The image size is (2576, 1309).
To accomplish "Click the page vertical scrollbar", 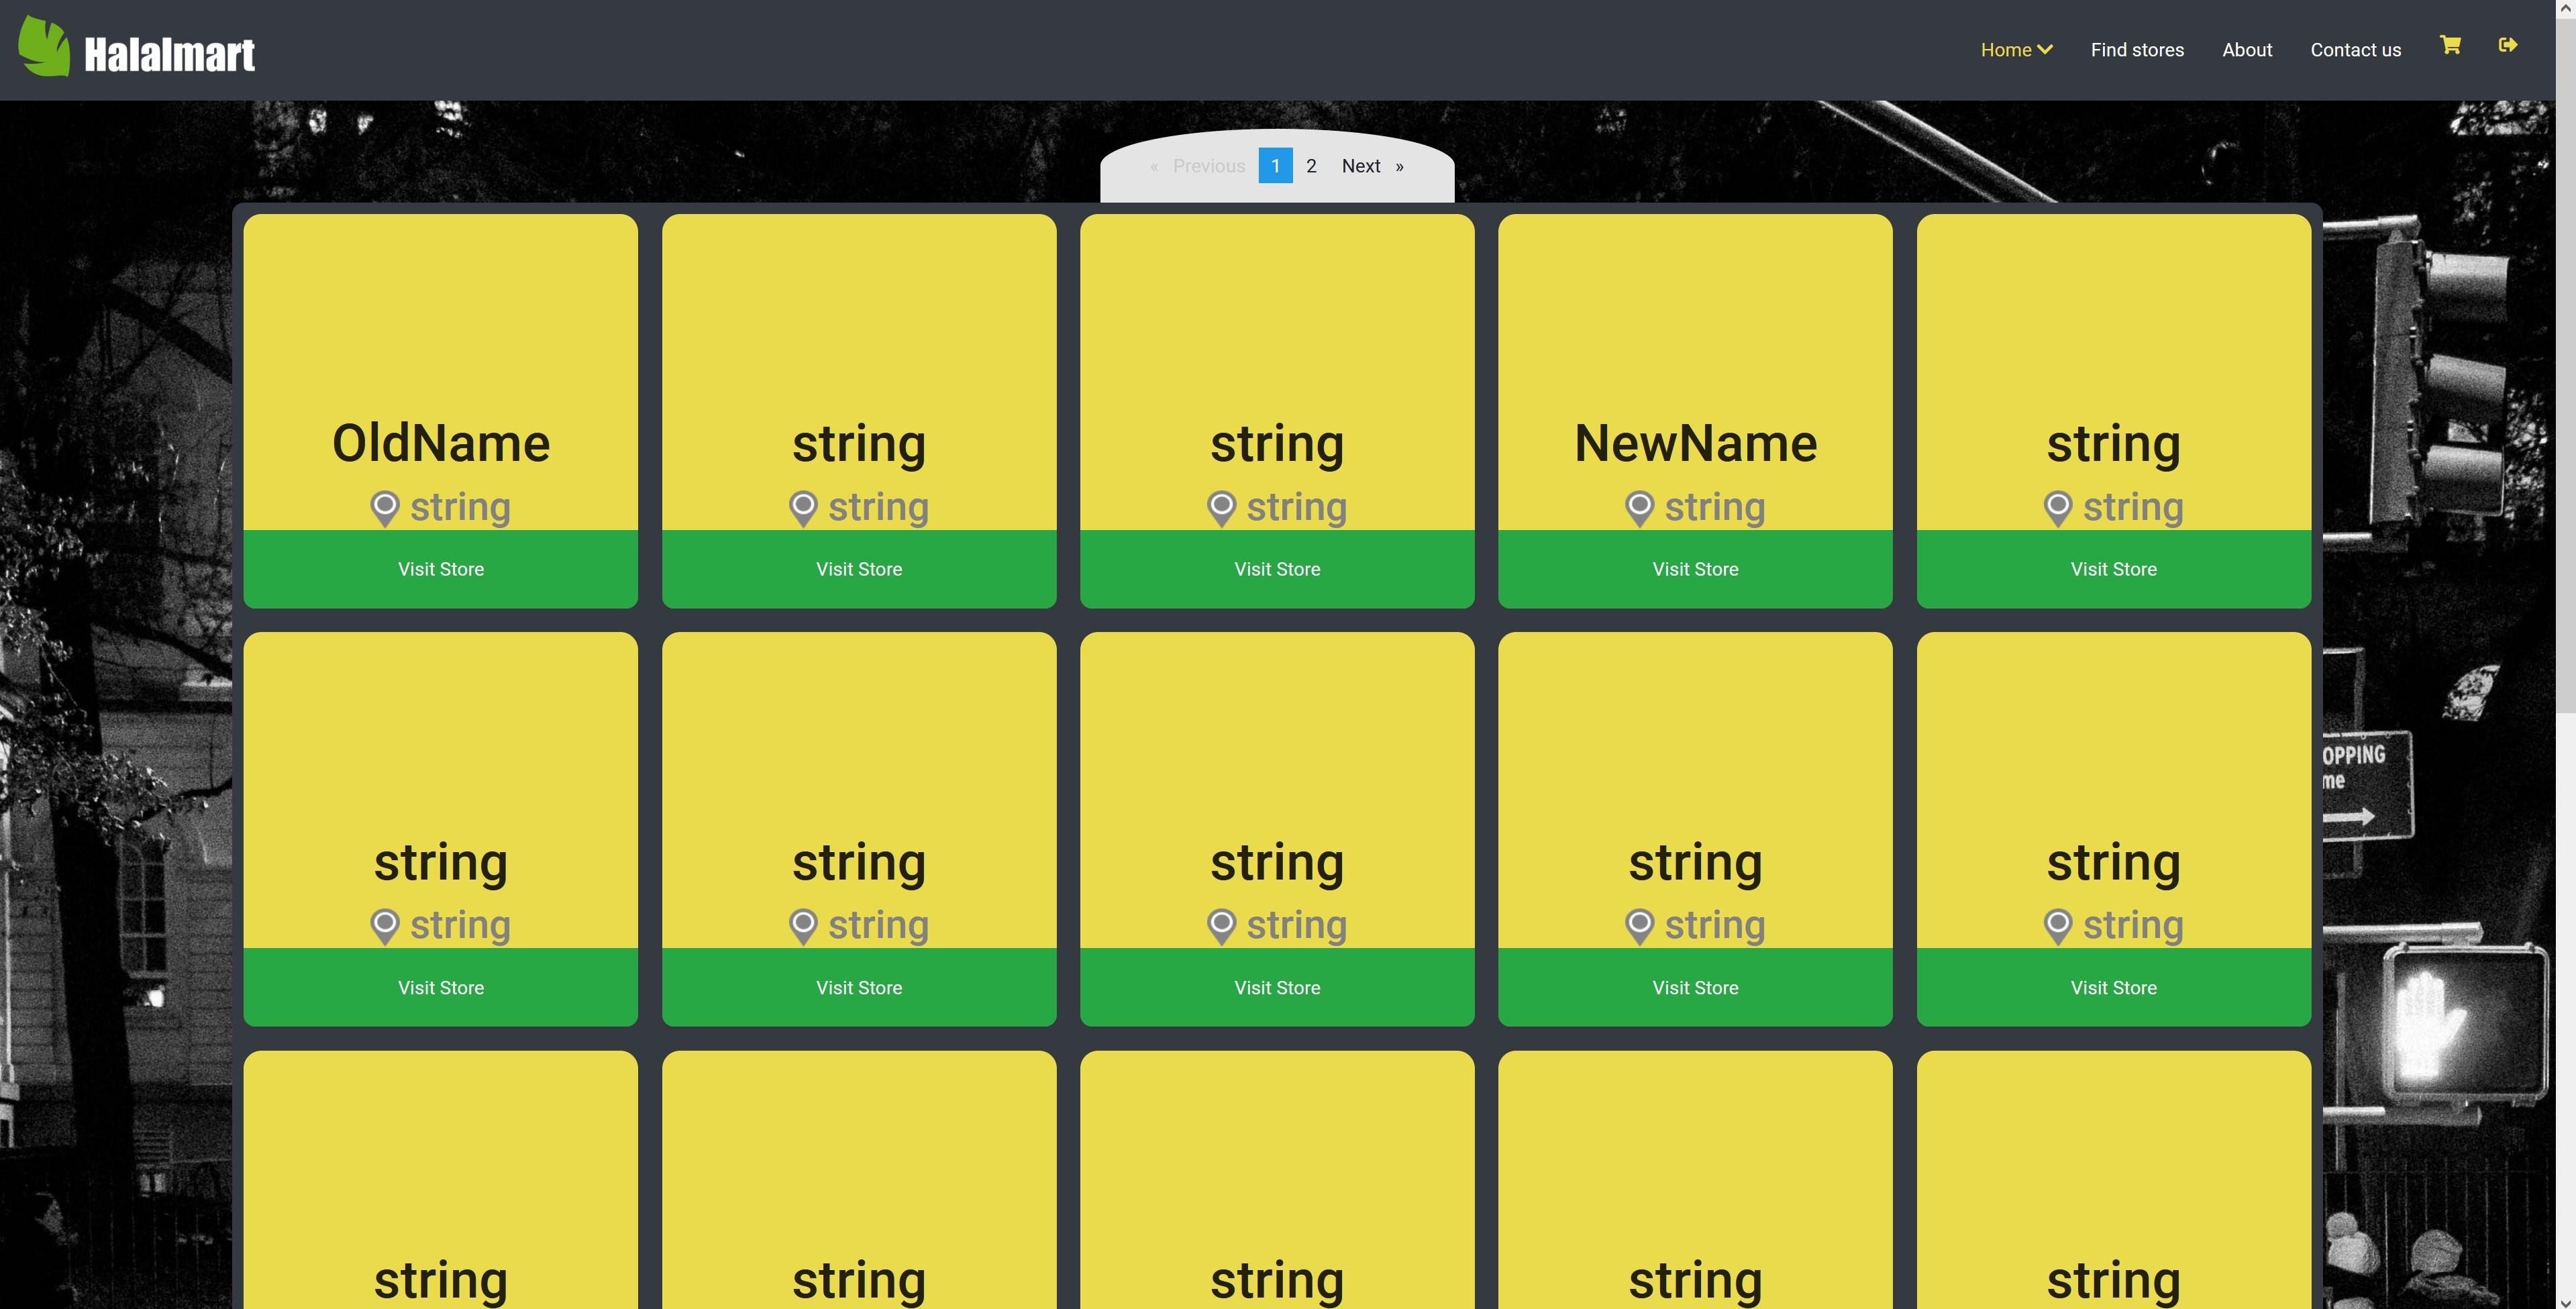I will tap(2565, 365).
